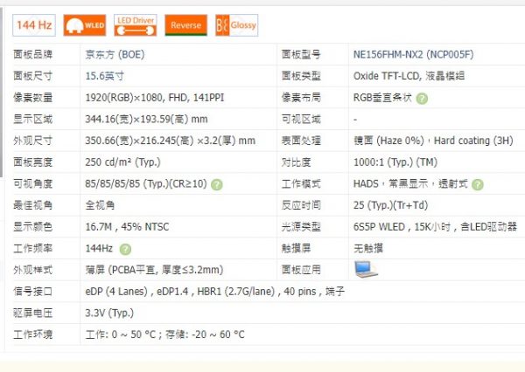Select the 工作: 0 ~ 50 °C environment value

click(165, 334)
